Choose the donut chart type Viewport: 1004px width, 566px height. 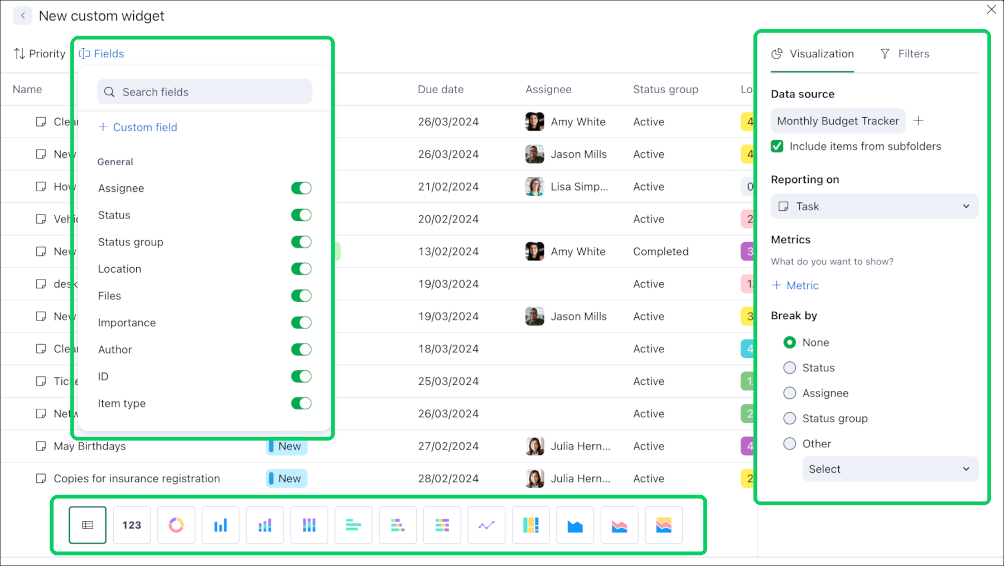point(176,525)
